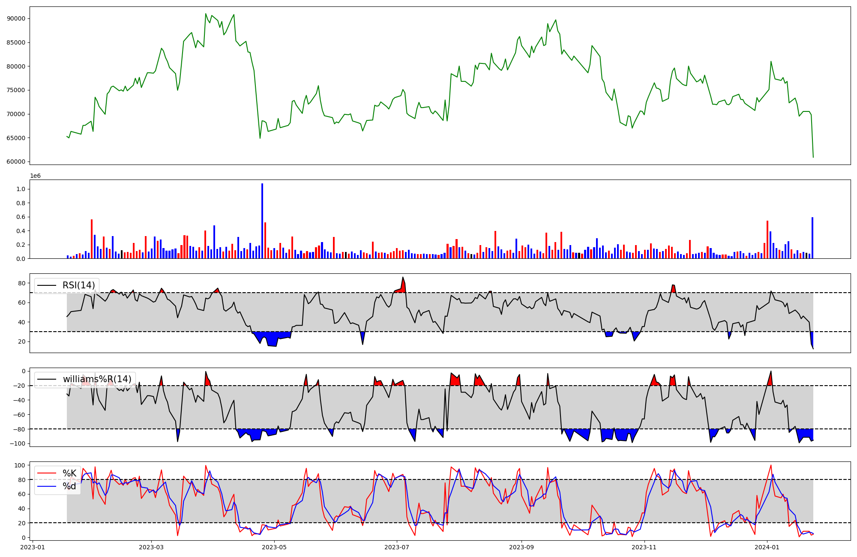Click the blue %d legend line sample

point(47,486)
